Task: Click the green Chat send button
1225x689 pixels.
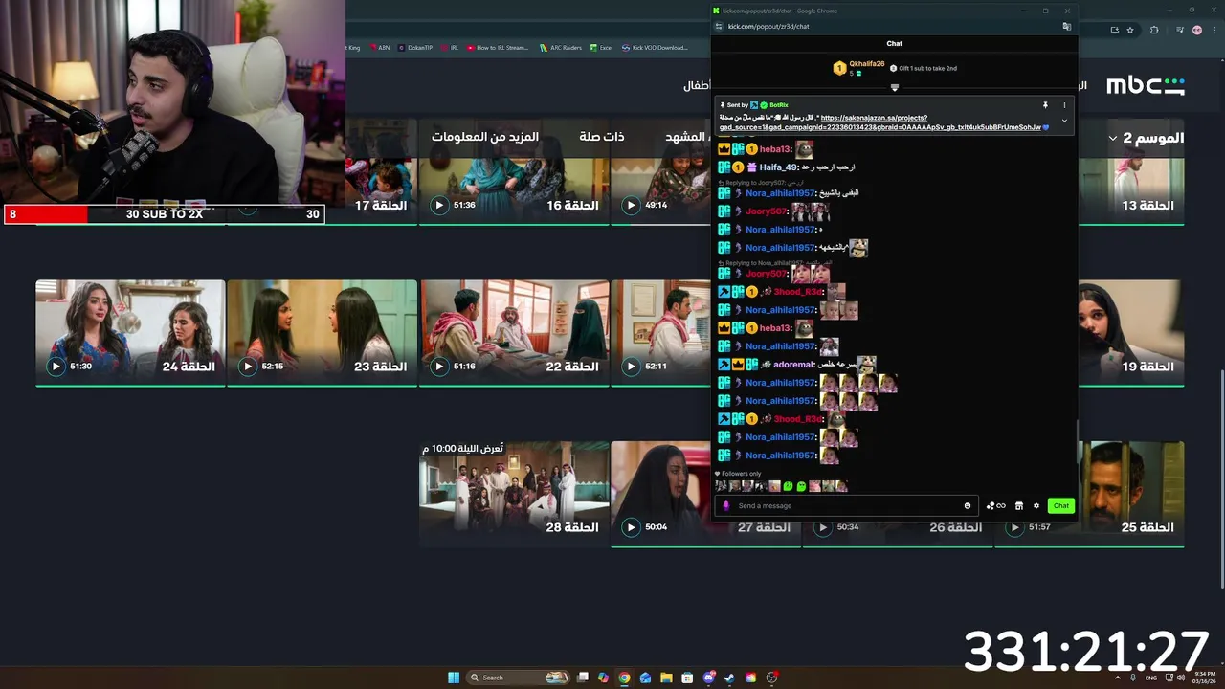Action: (1060, 505)
